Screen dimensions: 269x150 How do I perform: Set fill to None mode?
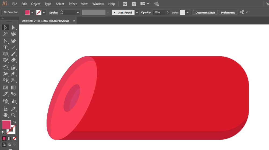tap(15, 138)
